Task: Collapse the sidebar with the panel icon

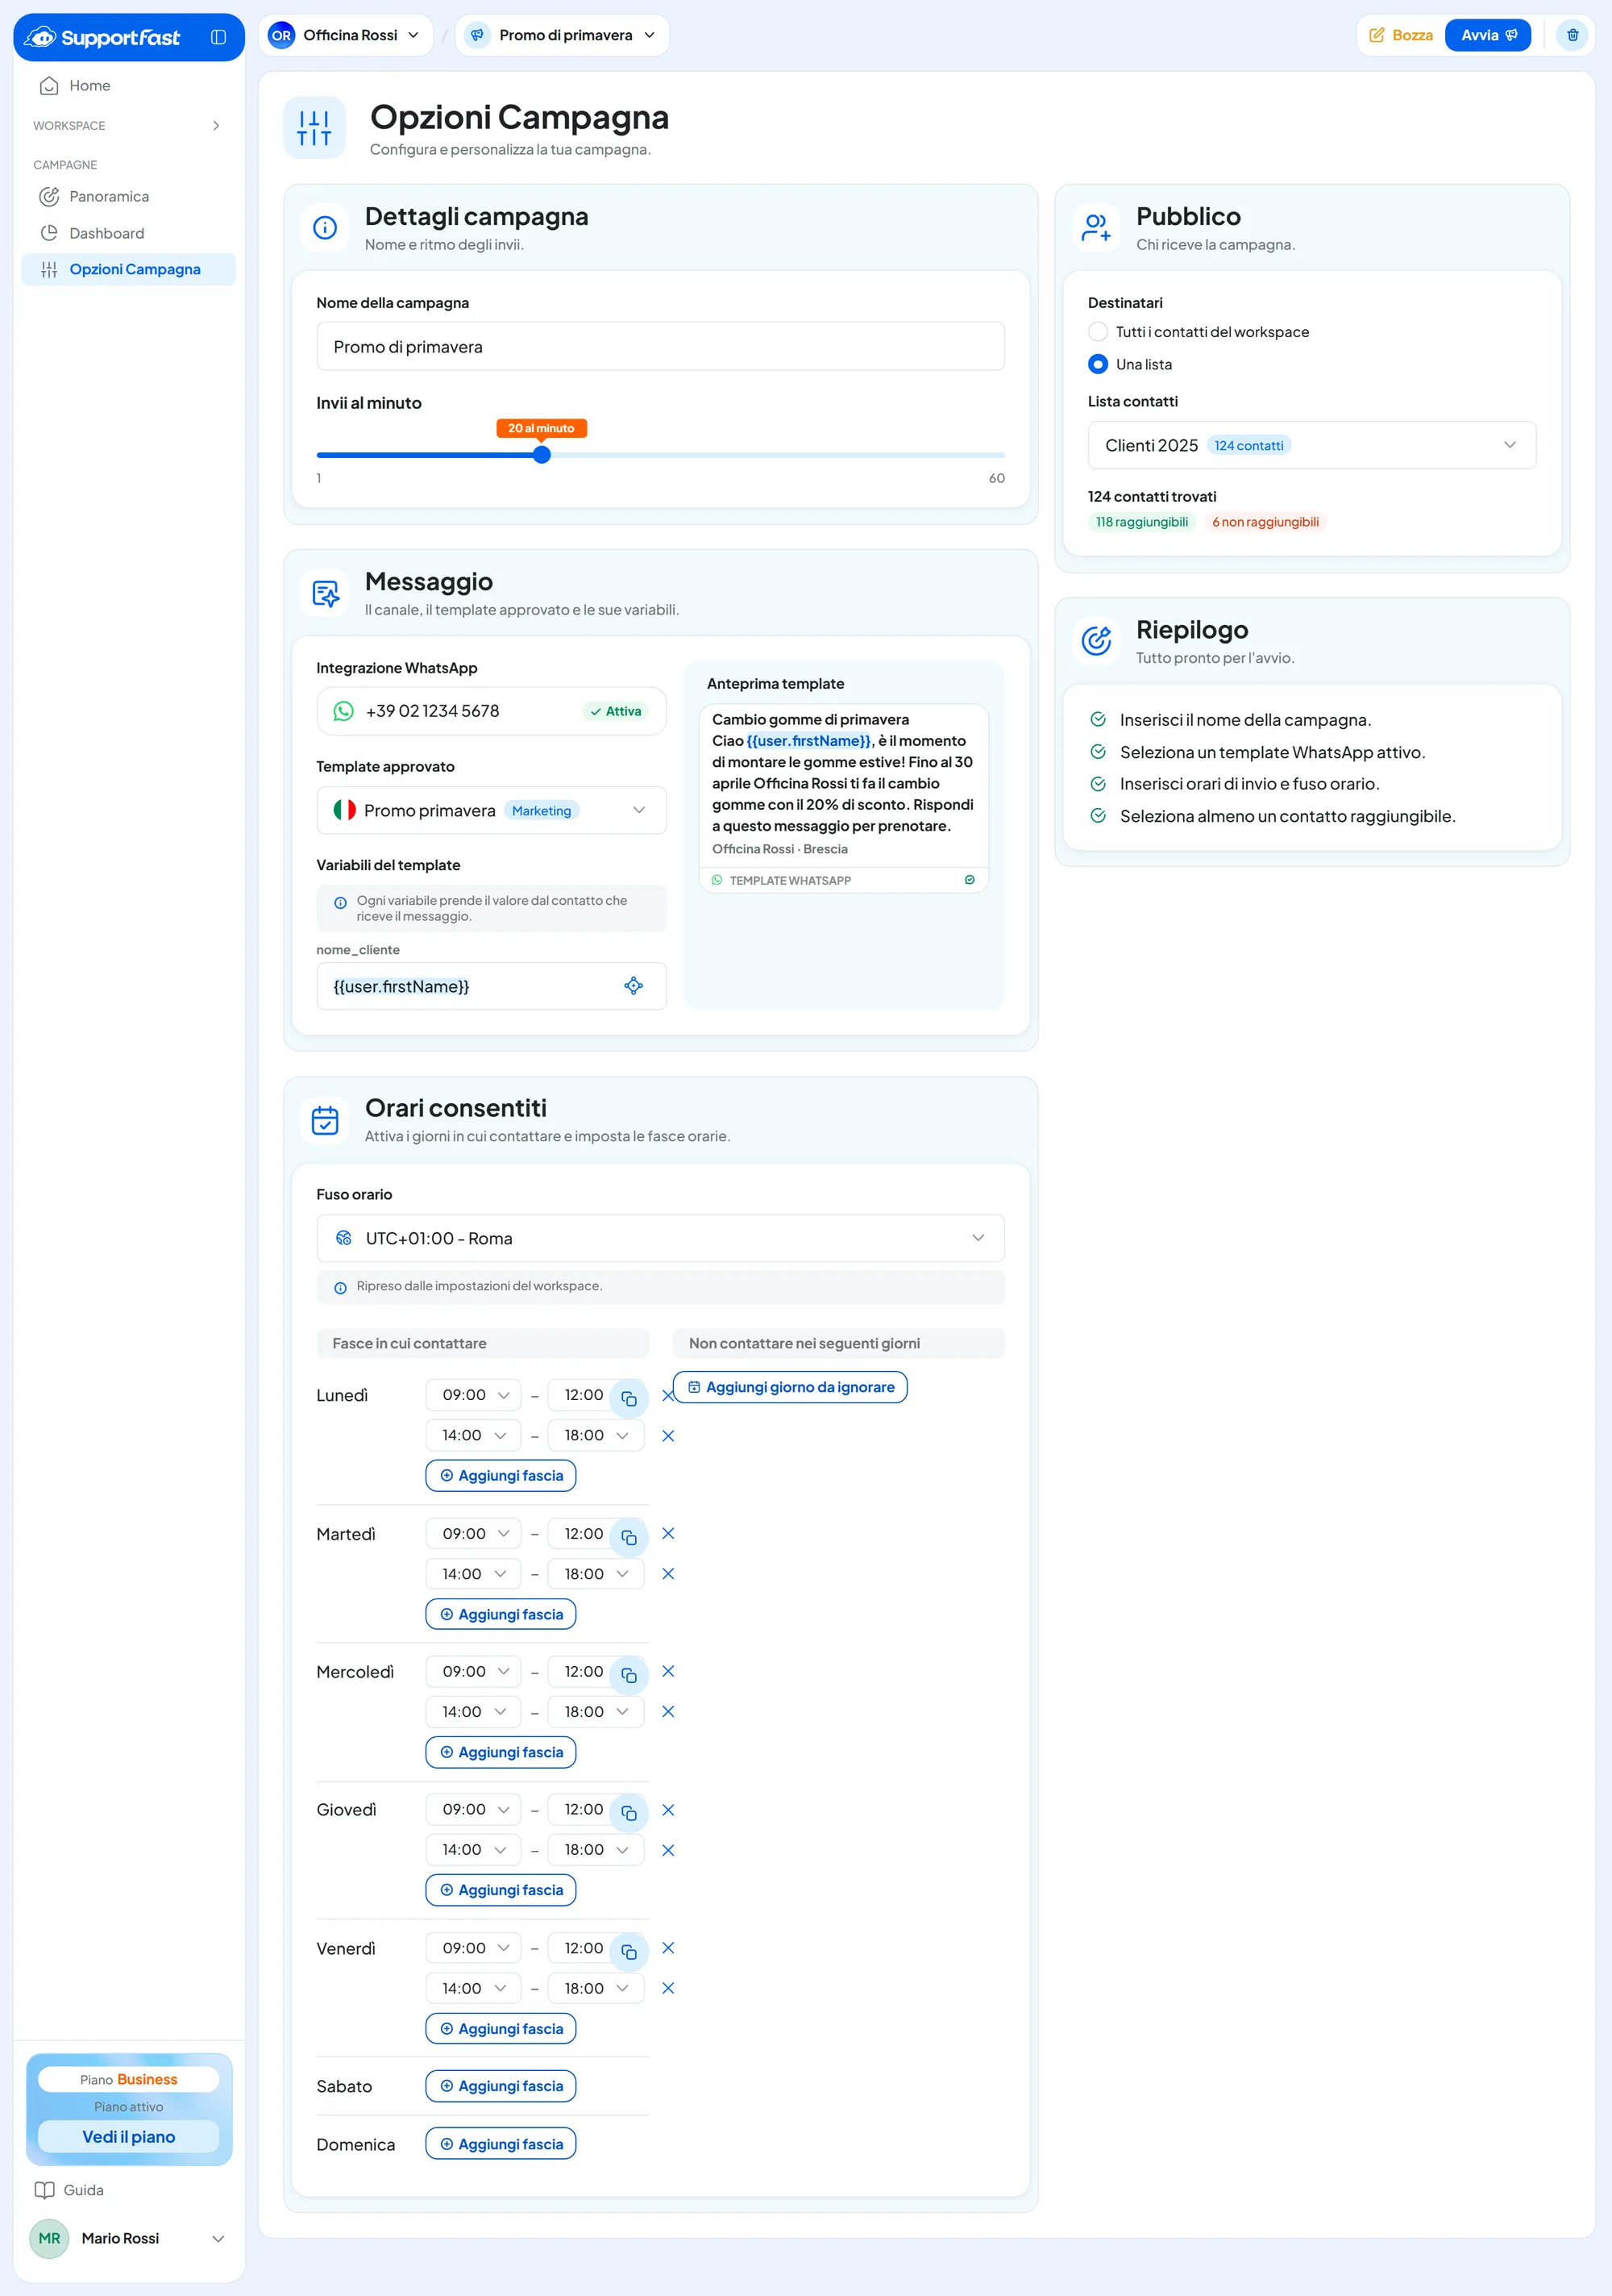Action: click(x=218, y=37)
